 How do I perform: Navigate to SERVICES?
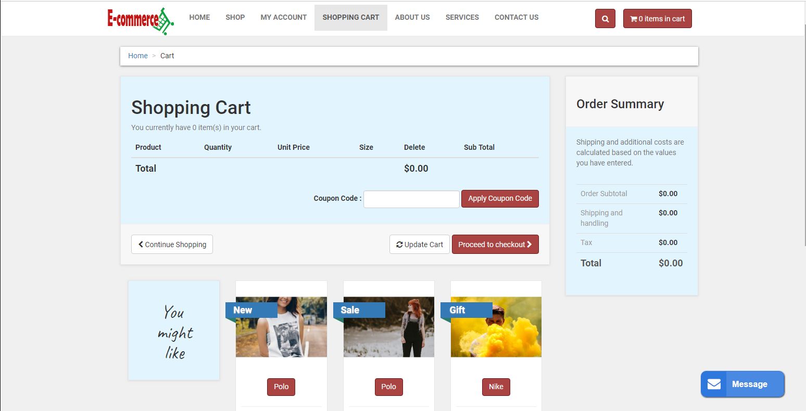point(462,17)
